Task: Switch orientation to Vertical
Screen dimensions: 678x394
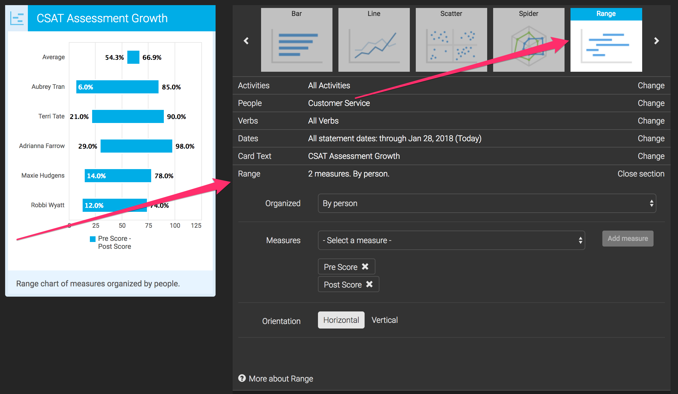Action: (385, 320)
